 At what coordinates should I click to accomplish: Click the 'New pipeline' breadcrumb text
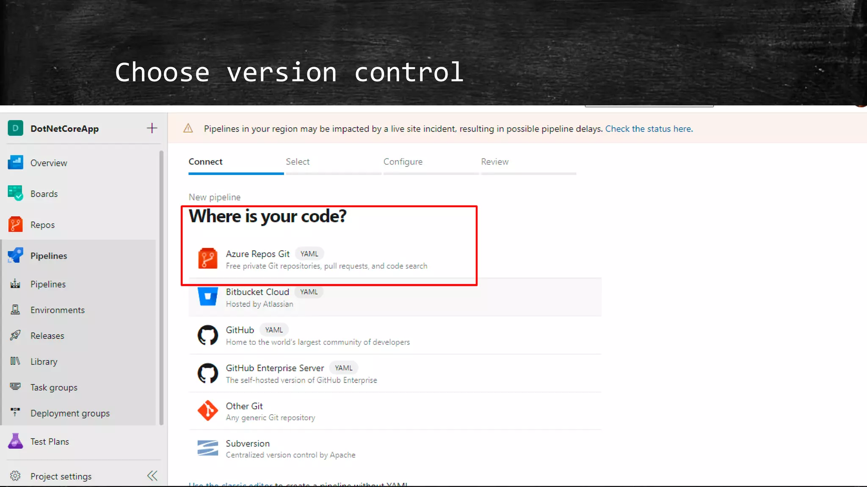click(x=214, y=197)
